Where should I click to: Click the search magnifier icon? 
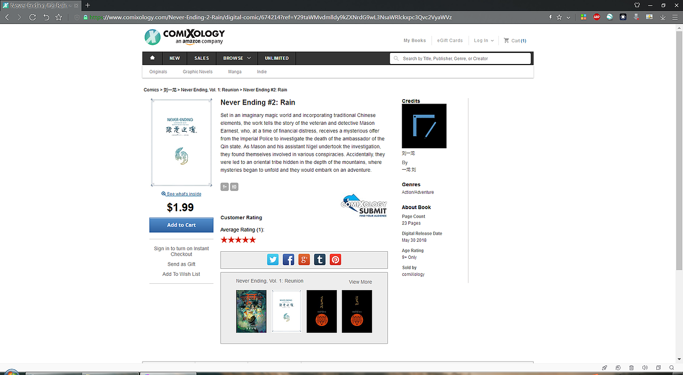pos(396,59)
